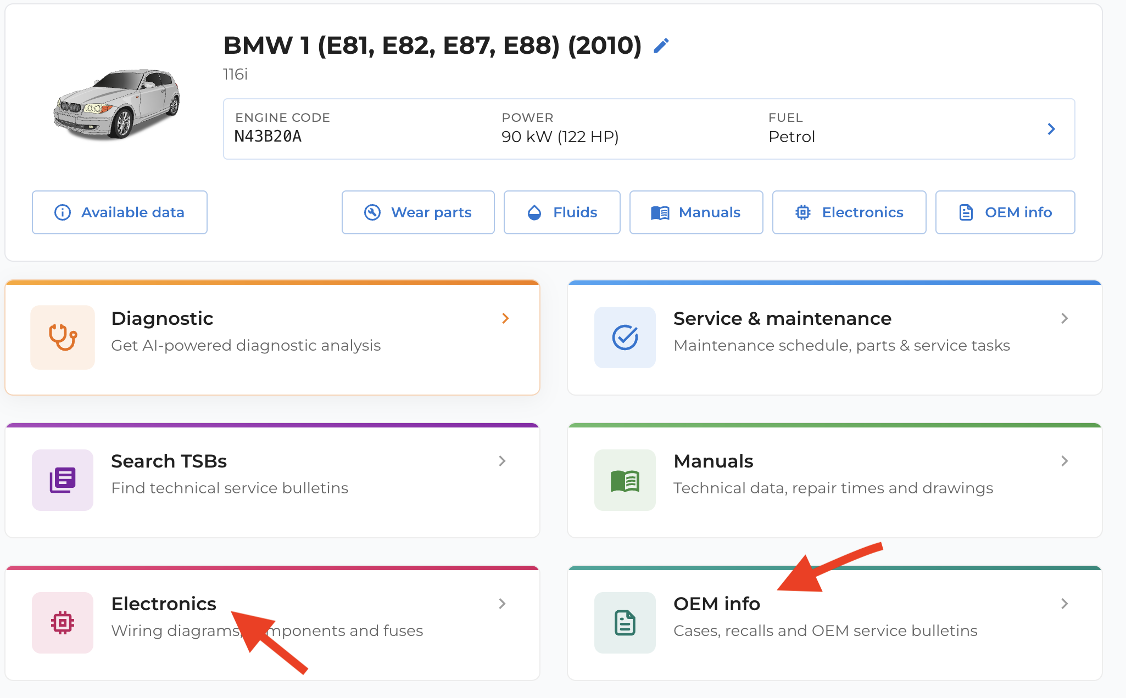Click the chevron on the OEM info card
1126x698 pixels.
[x=1064, y=604]
